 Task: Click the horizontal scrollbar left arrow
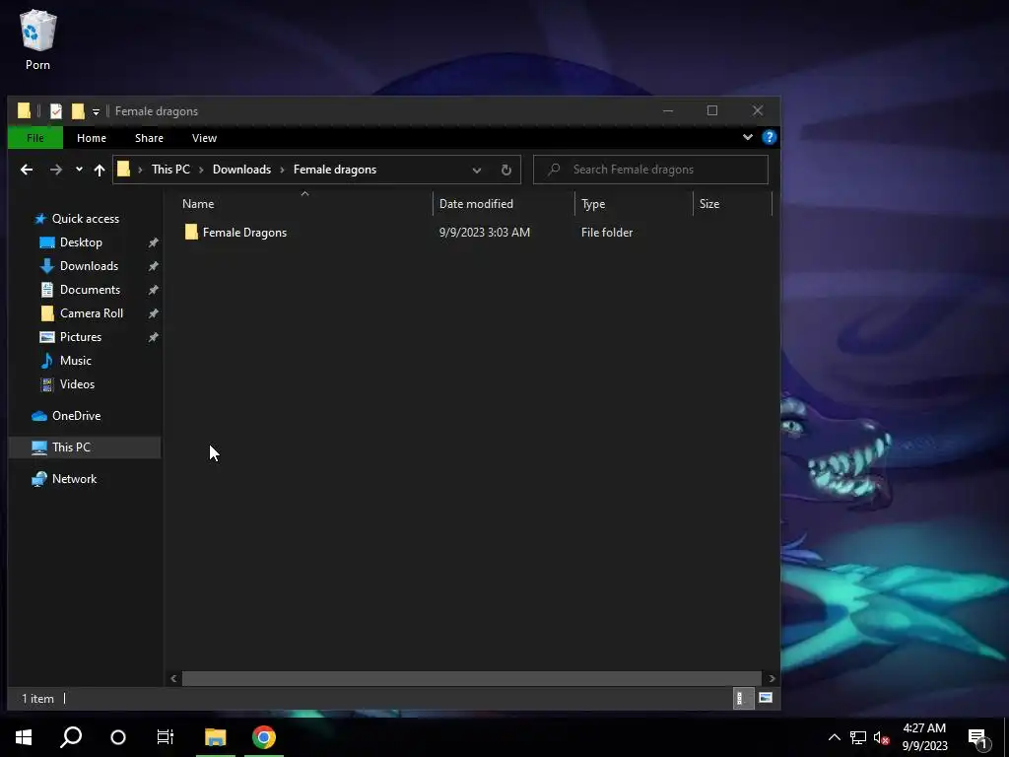173,678
